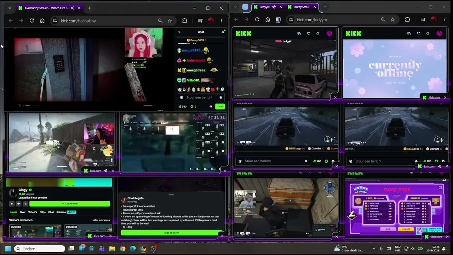Switch to the Katey Stream browser tab
Viewport: 453px width, 255px height.
[302, 7]
